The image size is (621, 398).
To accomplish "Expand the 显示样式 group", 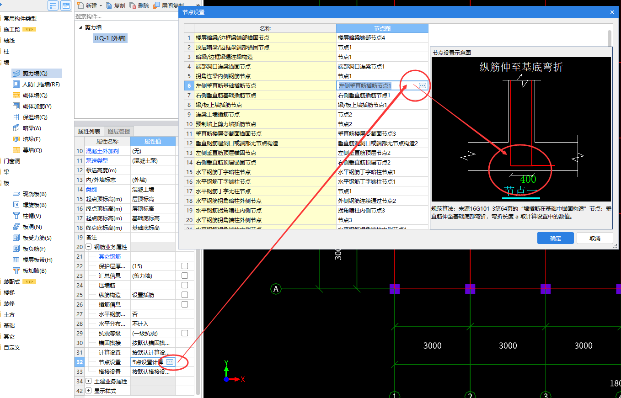I will tap(89, 391).
